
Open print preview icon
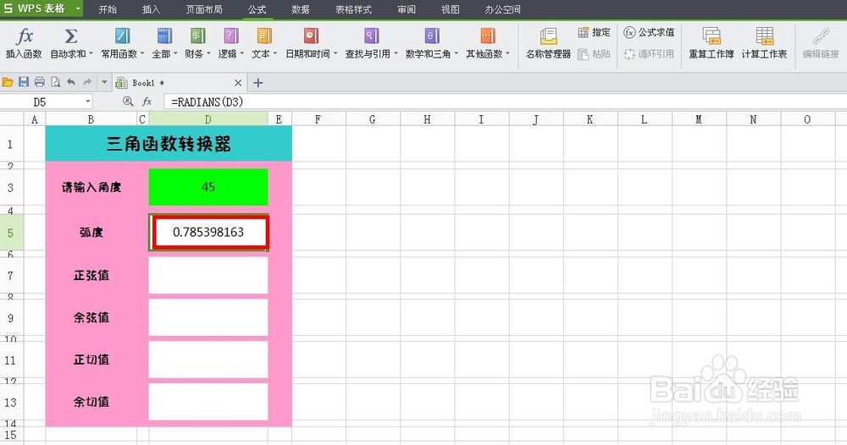coord(55,83)
